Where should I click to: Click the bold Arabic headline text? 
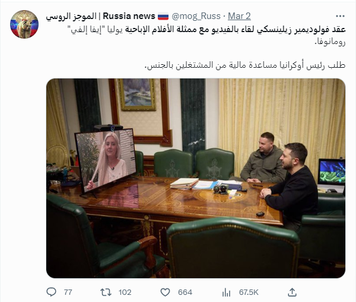point(235,30)
